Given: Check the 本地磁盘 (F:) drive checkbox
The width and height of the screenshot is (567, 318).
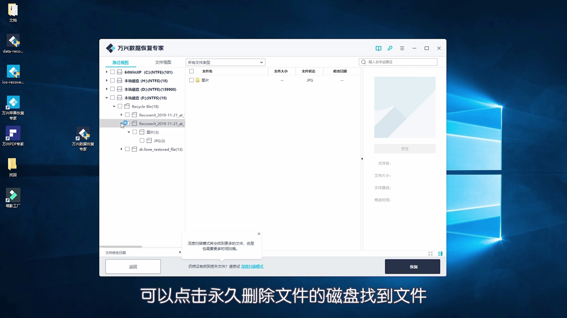Looking at the screenshot, I should coord(113,98).
